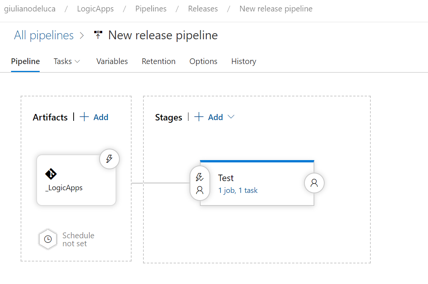Open the History tab
Screen dimensions: 428x284
(x=244, y=61)
